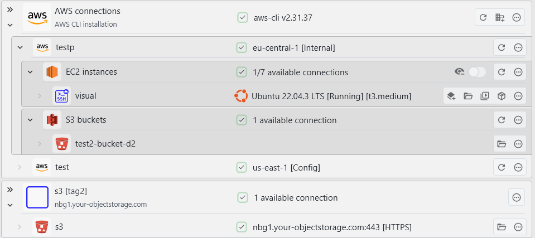Select the test2-bucket-d2 bucket entry
This screenshot has height=238, width=535.
coord(105,144)
